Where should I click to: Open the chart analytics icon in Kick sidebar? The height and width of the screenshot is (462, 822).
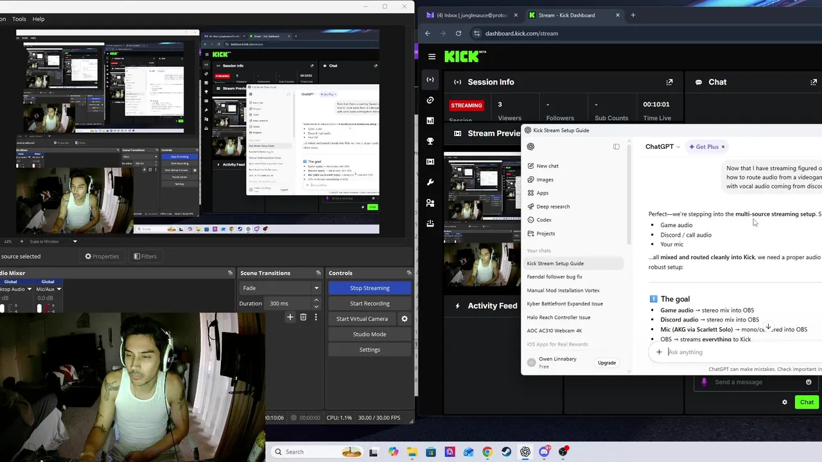(x=430, y=121)
